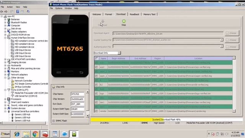Click the Chip Name field showing MT6765
Image resolution: width=245 pixels, height=138 pixels.
point(77,94)
